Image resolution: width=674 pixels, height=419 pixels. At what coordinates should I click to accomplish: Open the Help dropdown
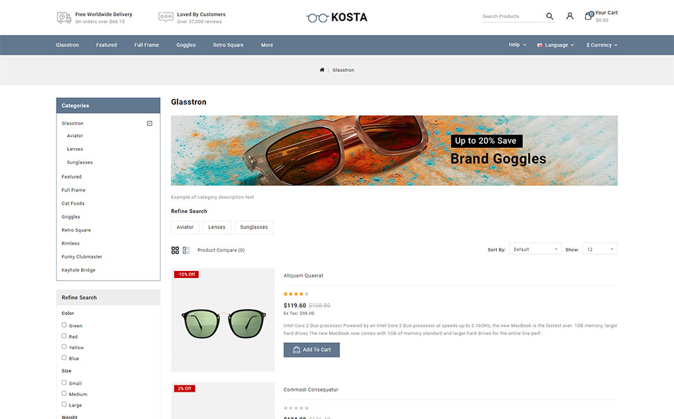pos(517,45)
